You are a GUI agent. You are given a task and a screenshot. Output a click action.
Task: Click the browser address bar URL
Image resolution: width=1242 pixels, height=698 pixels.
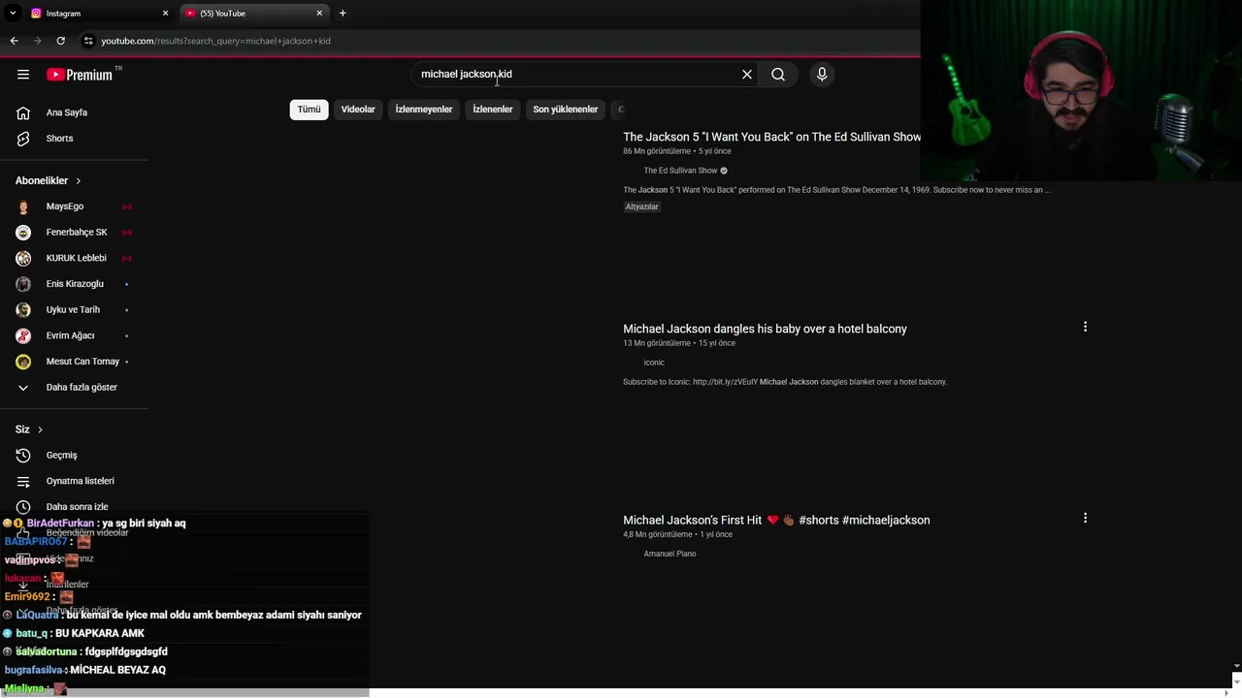215,41
